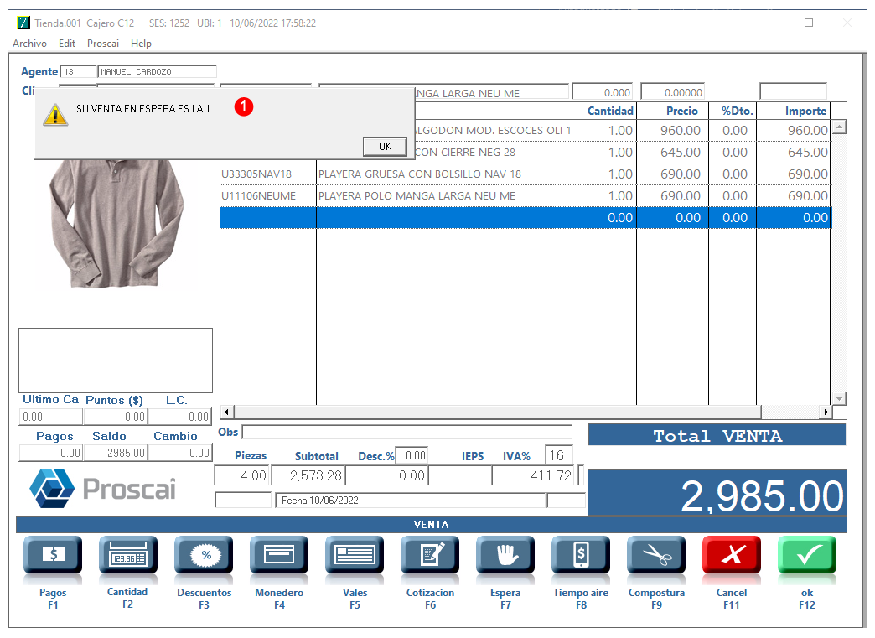Click the Obs observations input field
Image resolution: width=875 pixels, height=638 pixels.
[406, 432]
